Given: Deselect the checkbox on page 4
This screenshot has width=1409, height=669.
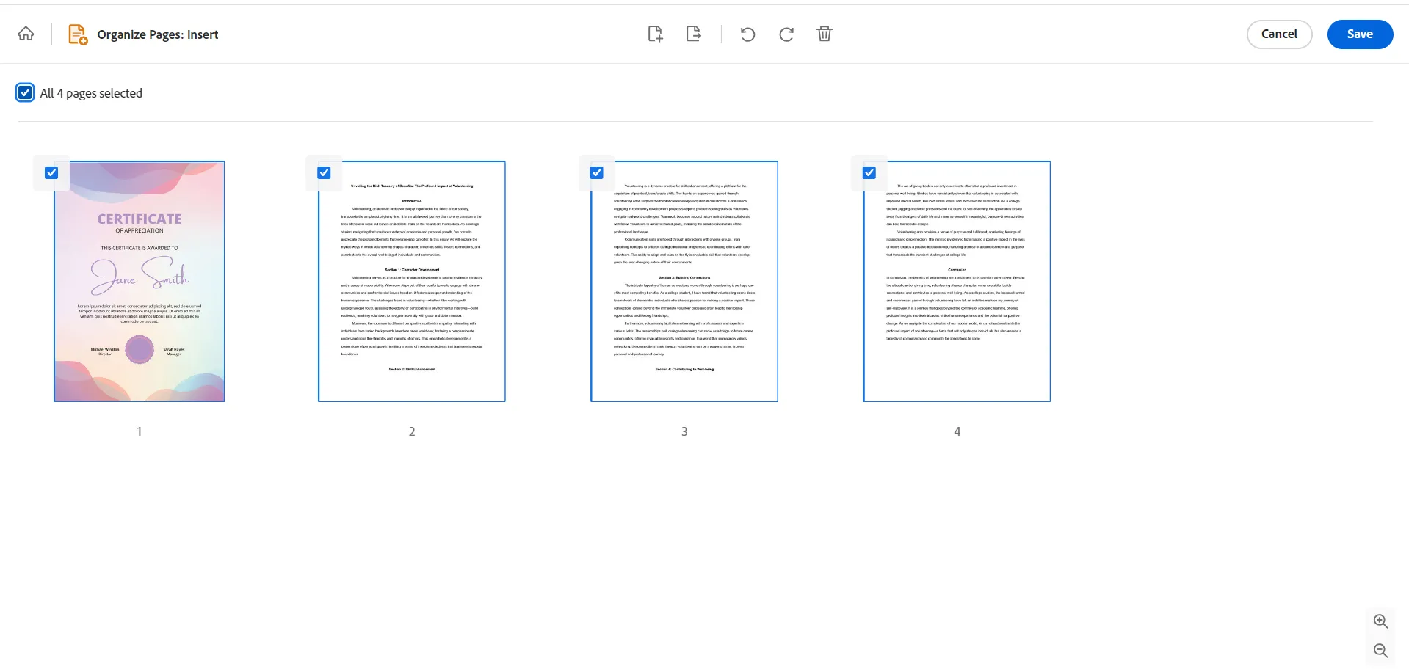Looking at the screenshot, I should tap(869, 173).
